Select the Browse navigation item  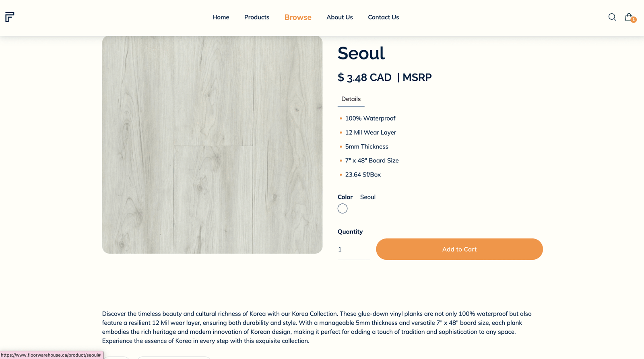coord(297,17)
